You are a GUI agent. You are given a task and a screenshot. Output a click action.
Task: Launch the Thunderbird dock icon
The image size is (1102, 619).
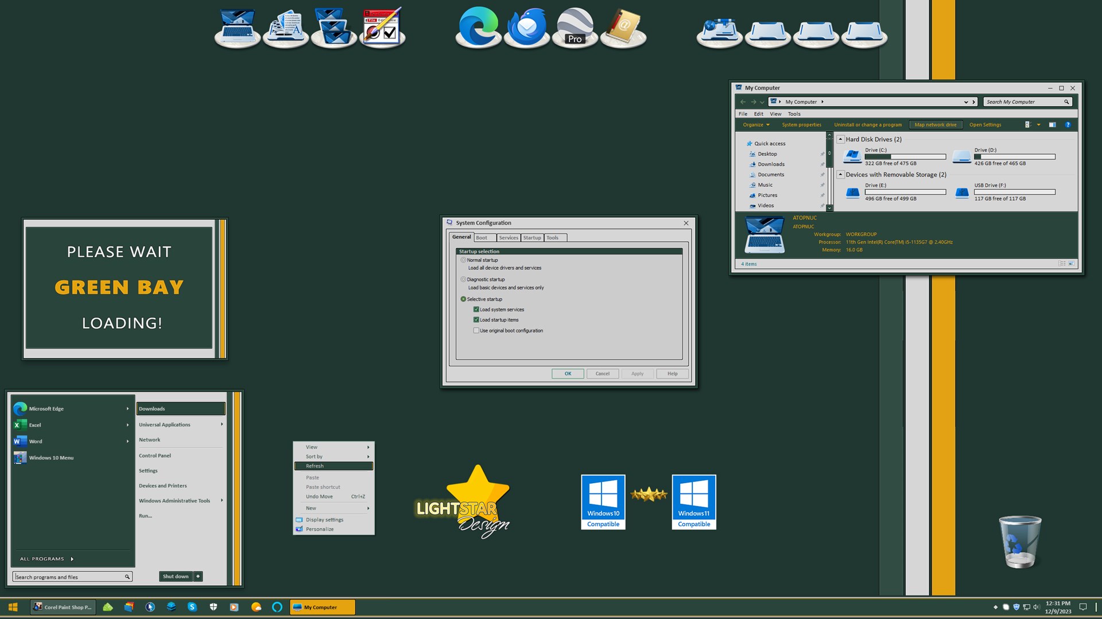526,27
